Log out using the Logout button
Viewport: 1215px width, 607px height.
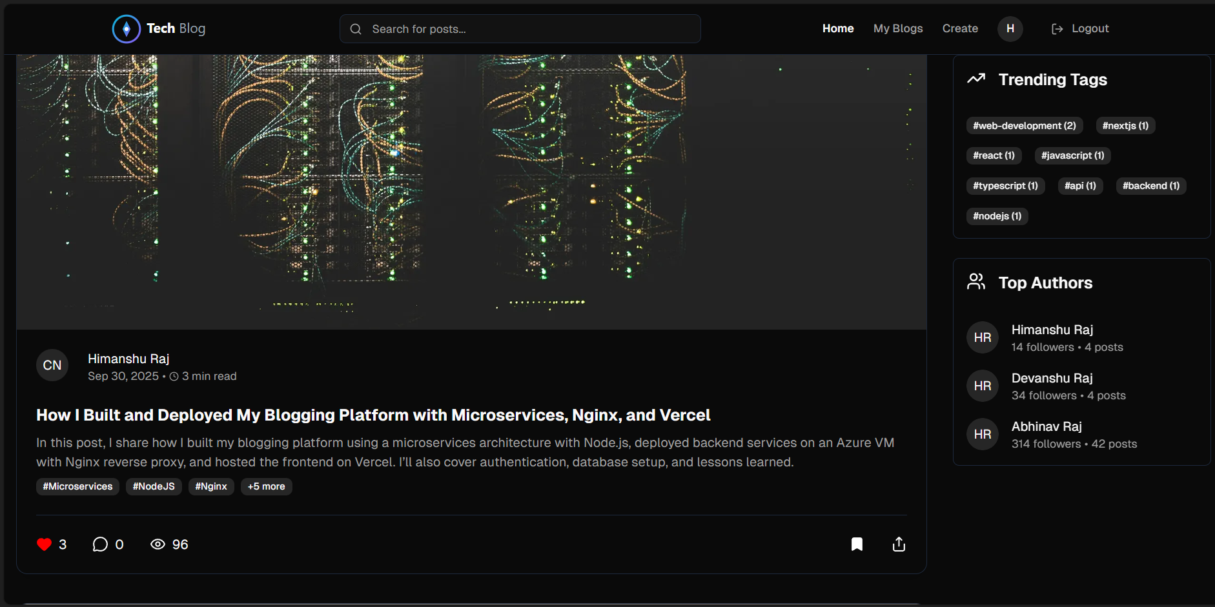pyautogui.click(x=1080, y=29)
